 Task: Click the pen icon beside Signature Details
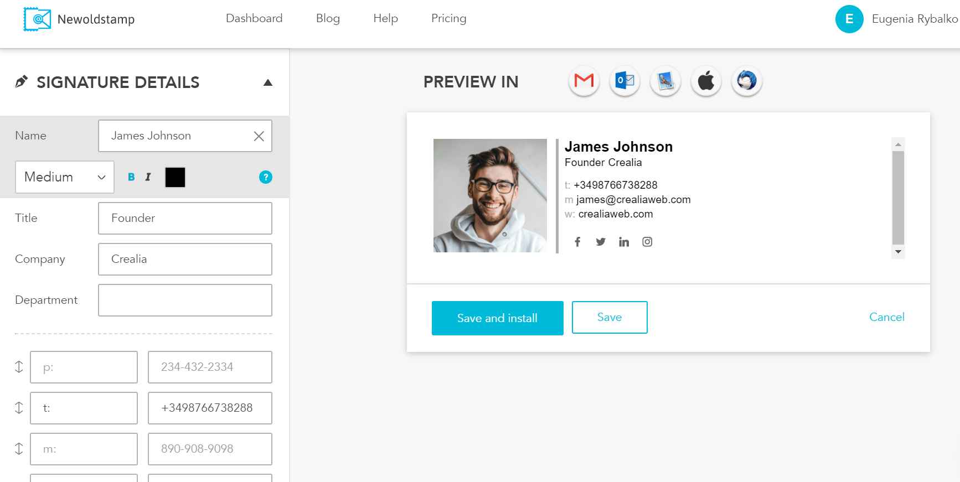(22, 82)
